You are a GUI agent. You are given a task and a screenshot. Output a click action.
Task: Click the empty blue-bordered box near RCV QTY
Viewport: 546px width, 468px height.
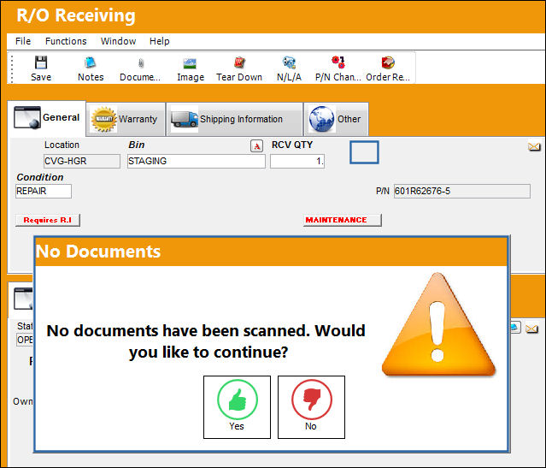coord(364,152)
